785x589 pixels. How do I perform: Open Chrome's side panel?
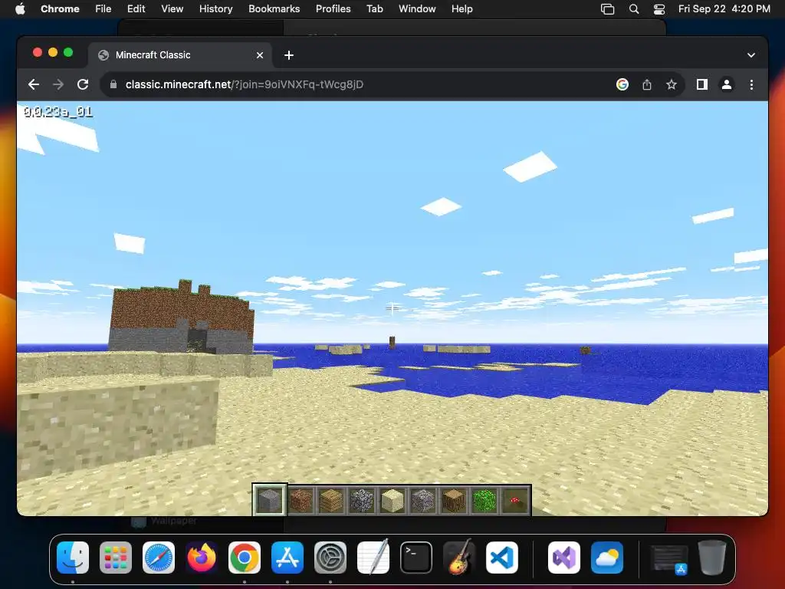tap(702, 84)
